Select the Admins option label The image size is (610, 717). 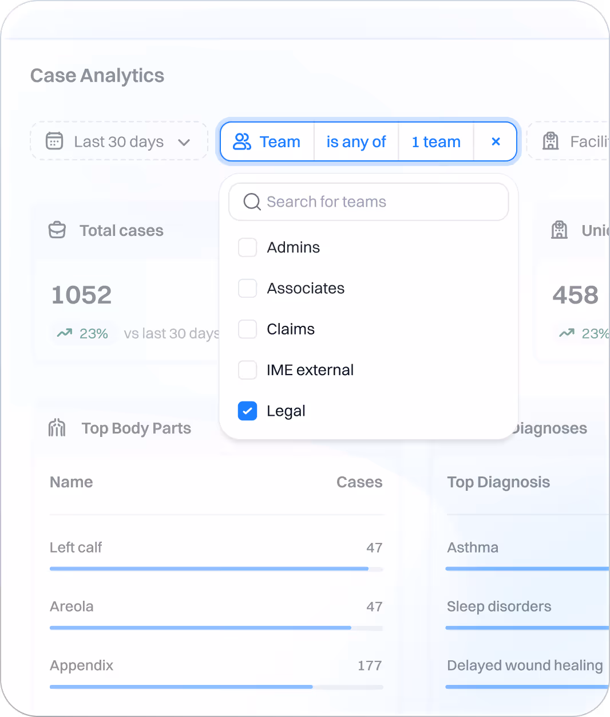pyautogui.click(x=293, y=247)
